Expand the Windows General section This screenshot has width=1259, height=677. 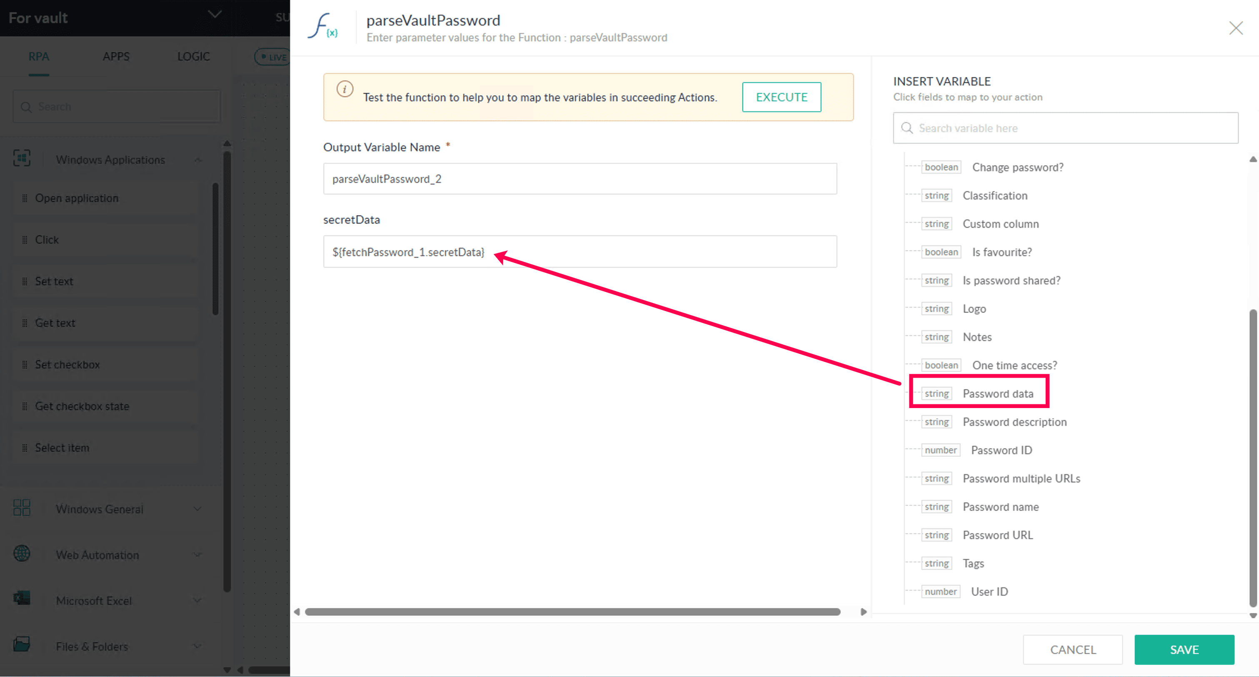coord(197,509)
